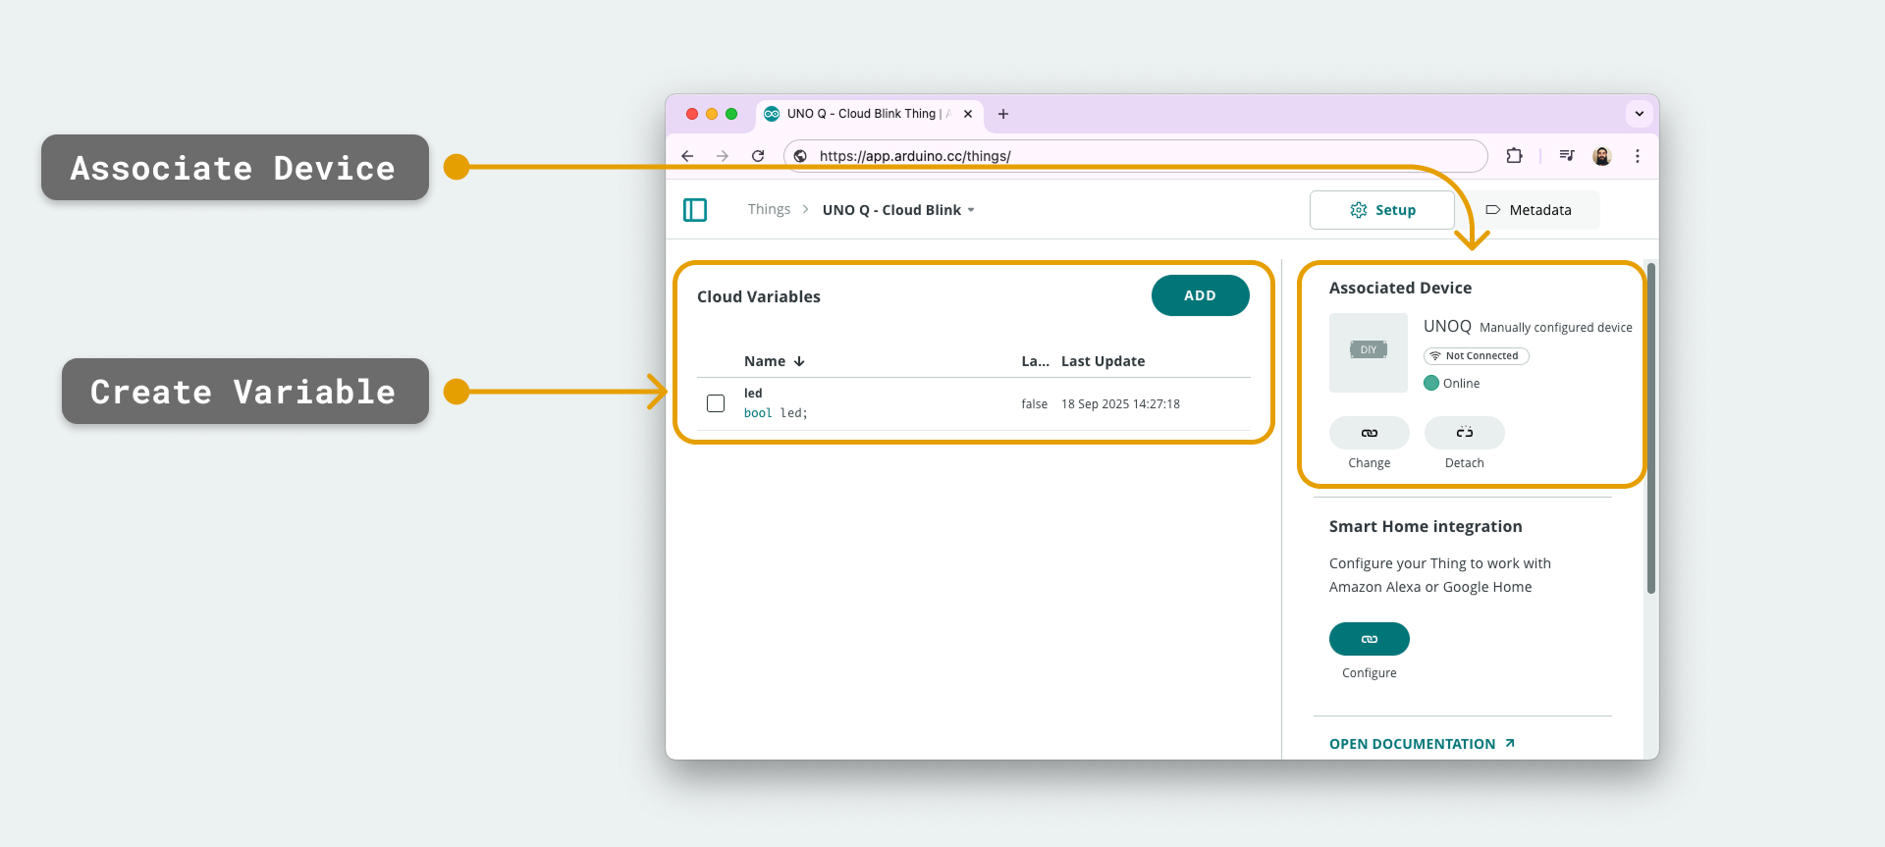Click the 'false' last value cell
The width and height of the screenshot is (1885, 847).
pyautogui.click(x=1034, y=404)
